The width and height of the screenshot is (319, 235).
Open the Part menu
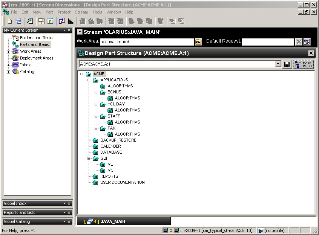49,12
